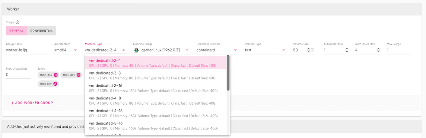Click the Autoscaler Max. value 4
The width and height of the screenshot is (426, 138).
356,50
